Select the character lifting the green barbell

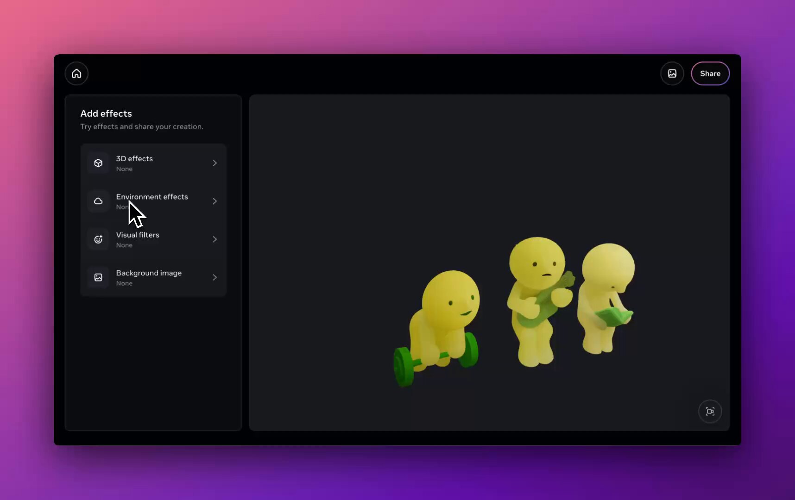436,328
